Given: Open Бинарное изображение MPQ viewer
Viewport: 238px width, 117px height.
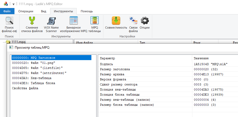Looking at the screenshot, I should 74,25.
